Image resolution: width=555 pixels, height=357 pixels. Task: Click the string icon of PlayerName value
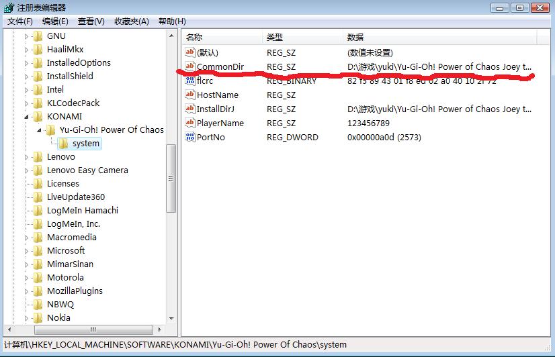click(190, 123)
